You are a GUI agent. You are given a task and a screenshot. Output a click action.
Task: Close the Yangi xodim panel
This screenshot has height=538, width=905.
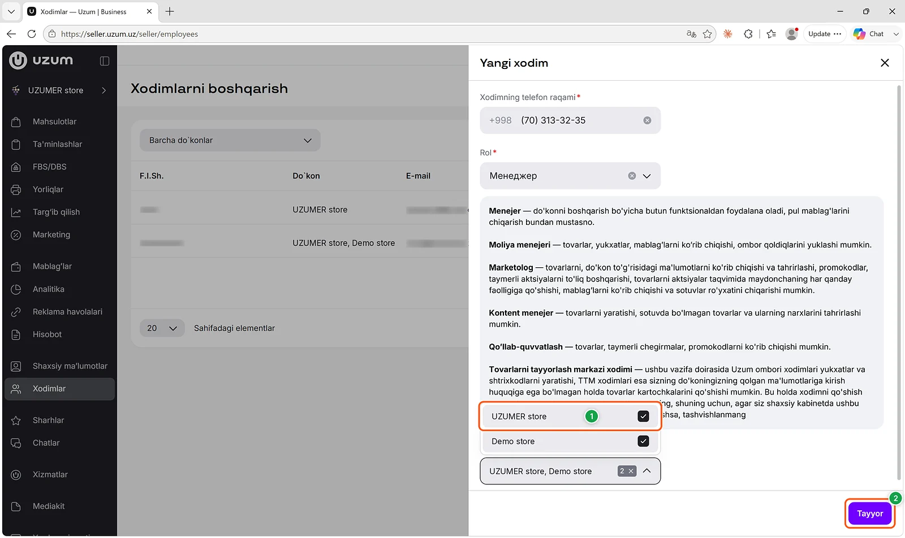(885, 63)
